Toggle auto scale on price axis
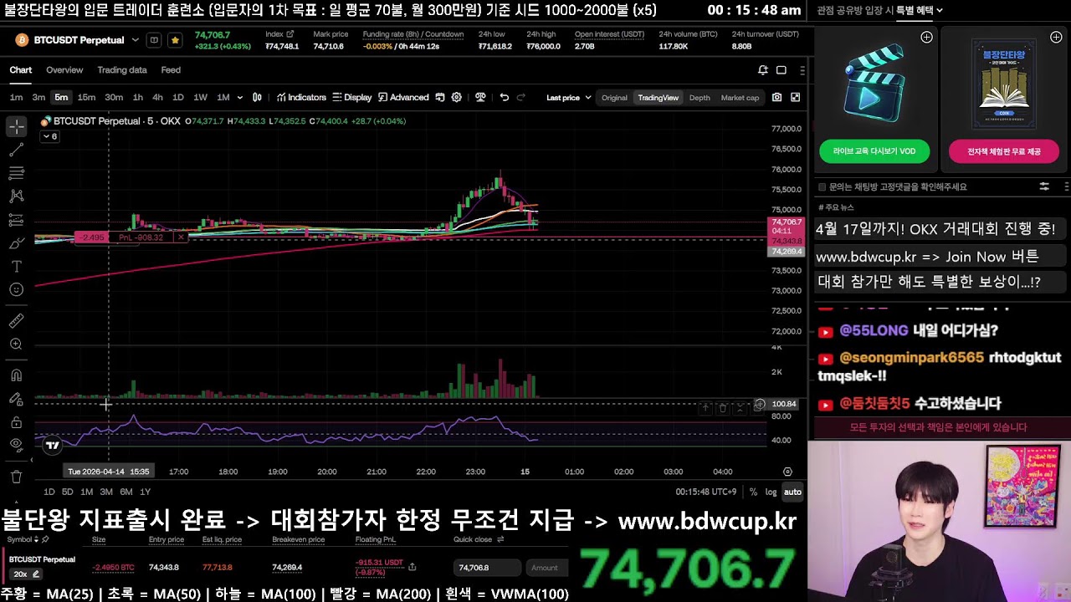Image resolution: width=1071 pixels, height=602 pixels. coord(792,492)
